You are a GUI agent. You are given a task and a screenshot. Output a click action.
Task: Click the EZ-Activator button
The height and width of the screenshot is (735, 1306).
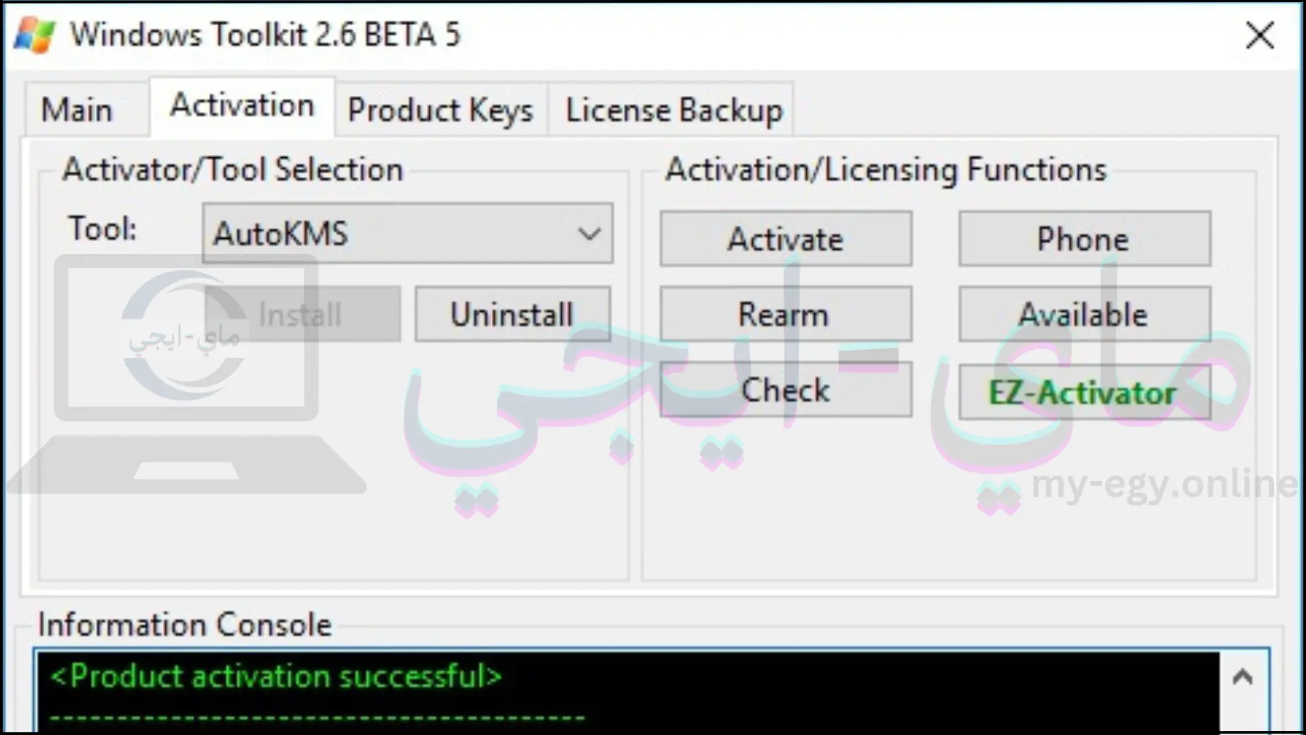point(1084,391)
